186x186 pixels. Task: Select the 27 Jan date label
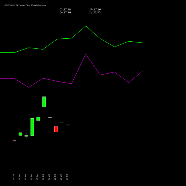point(37,177)
